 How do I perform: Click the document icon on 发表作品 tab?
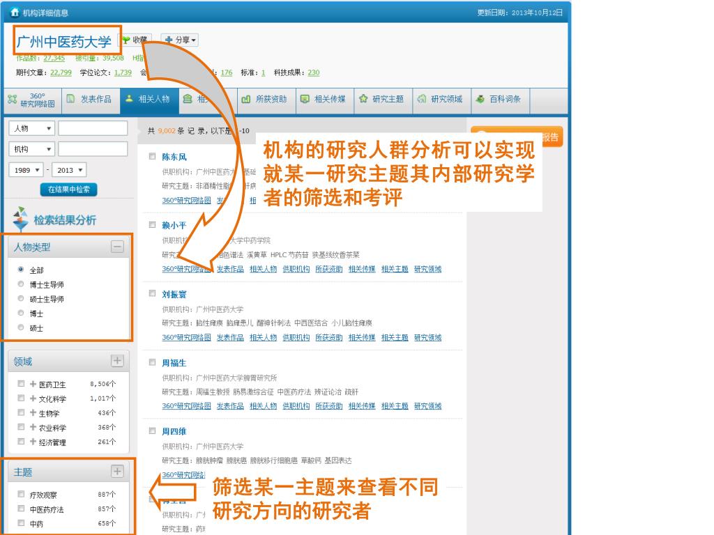coord(70,99)
